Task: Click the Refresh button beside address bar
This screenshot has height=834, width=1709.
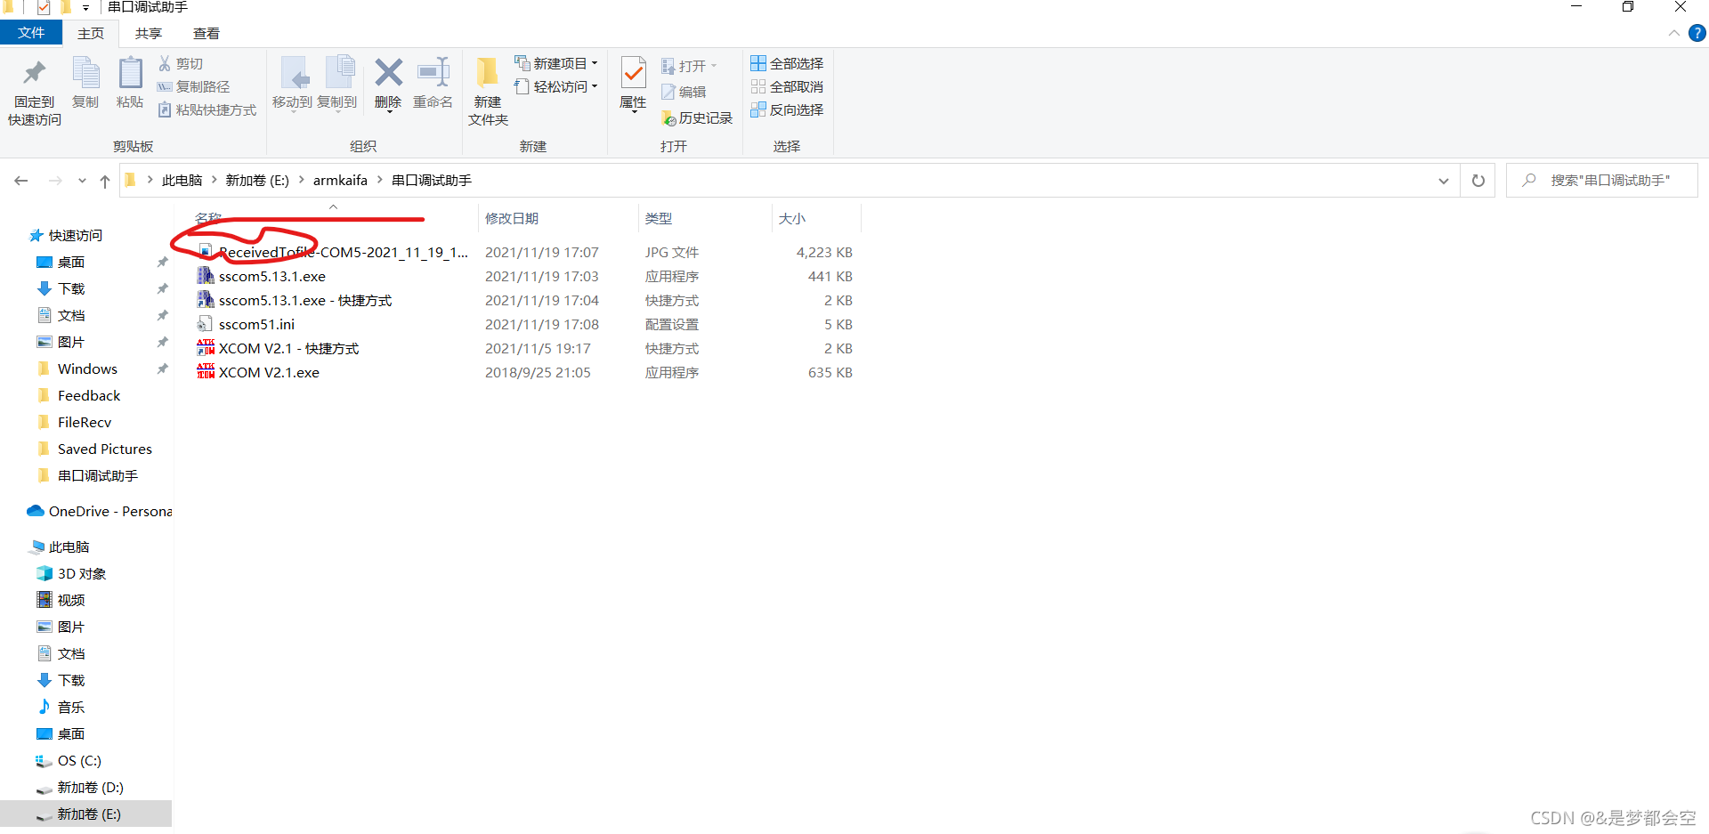Action: click(1478, 181)
